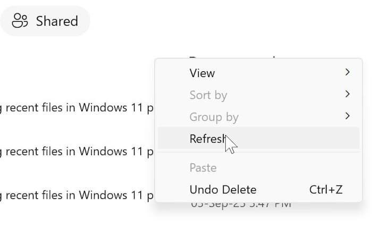The image size is (372, 228).
Task: Expand the chevron arrow beside View
Action: (348, 72)
